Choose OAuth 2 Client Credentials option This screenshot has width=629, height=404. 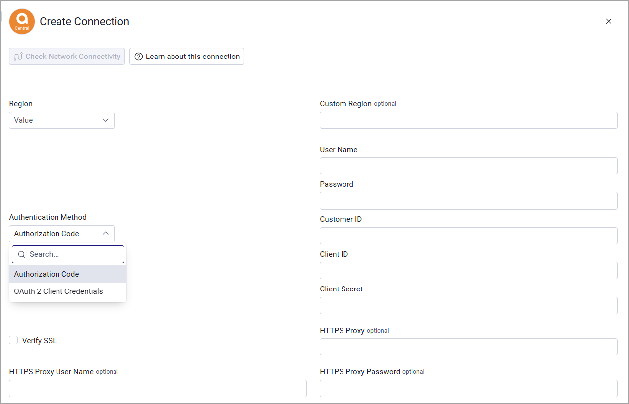[x=68, y=291]
